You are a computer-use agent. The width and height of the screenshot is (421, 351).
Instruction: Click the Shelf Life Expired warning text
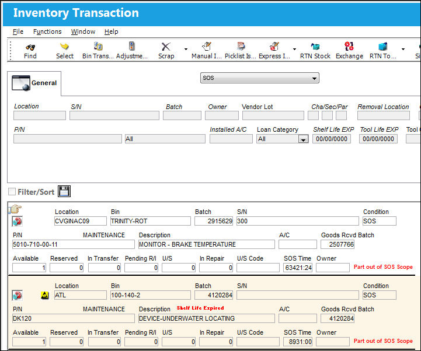point(200,308)
